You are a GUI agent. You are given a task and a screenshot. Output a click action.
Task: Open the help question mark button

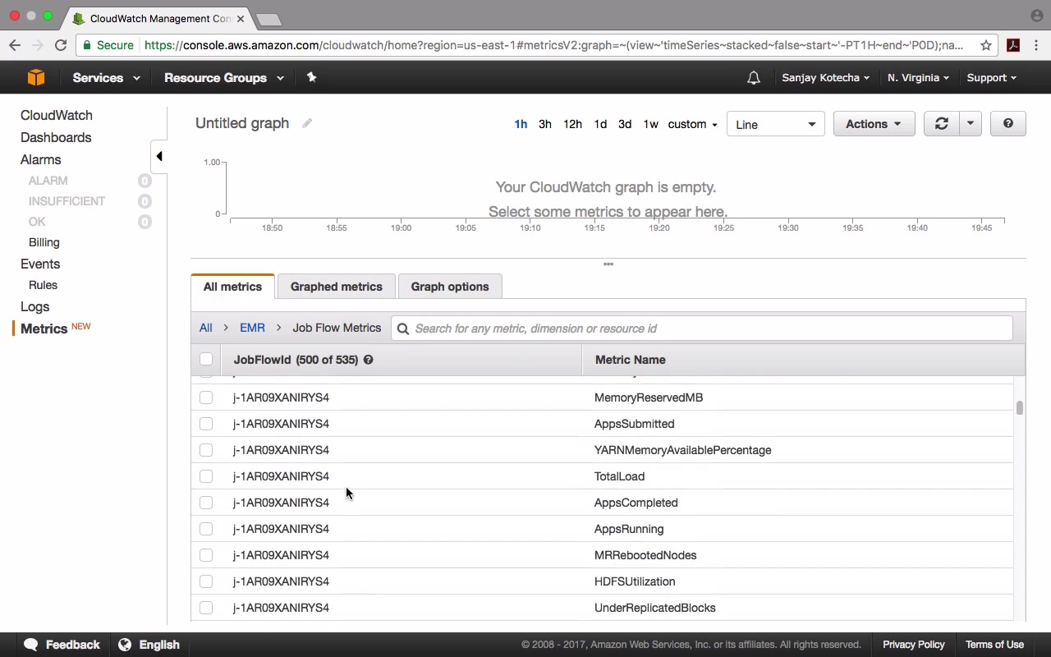(x=1007, y=124)
